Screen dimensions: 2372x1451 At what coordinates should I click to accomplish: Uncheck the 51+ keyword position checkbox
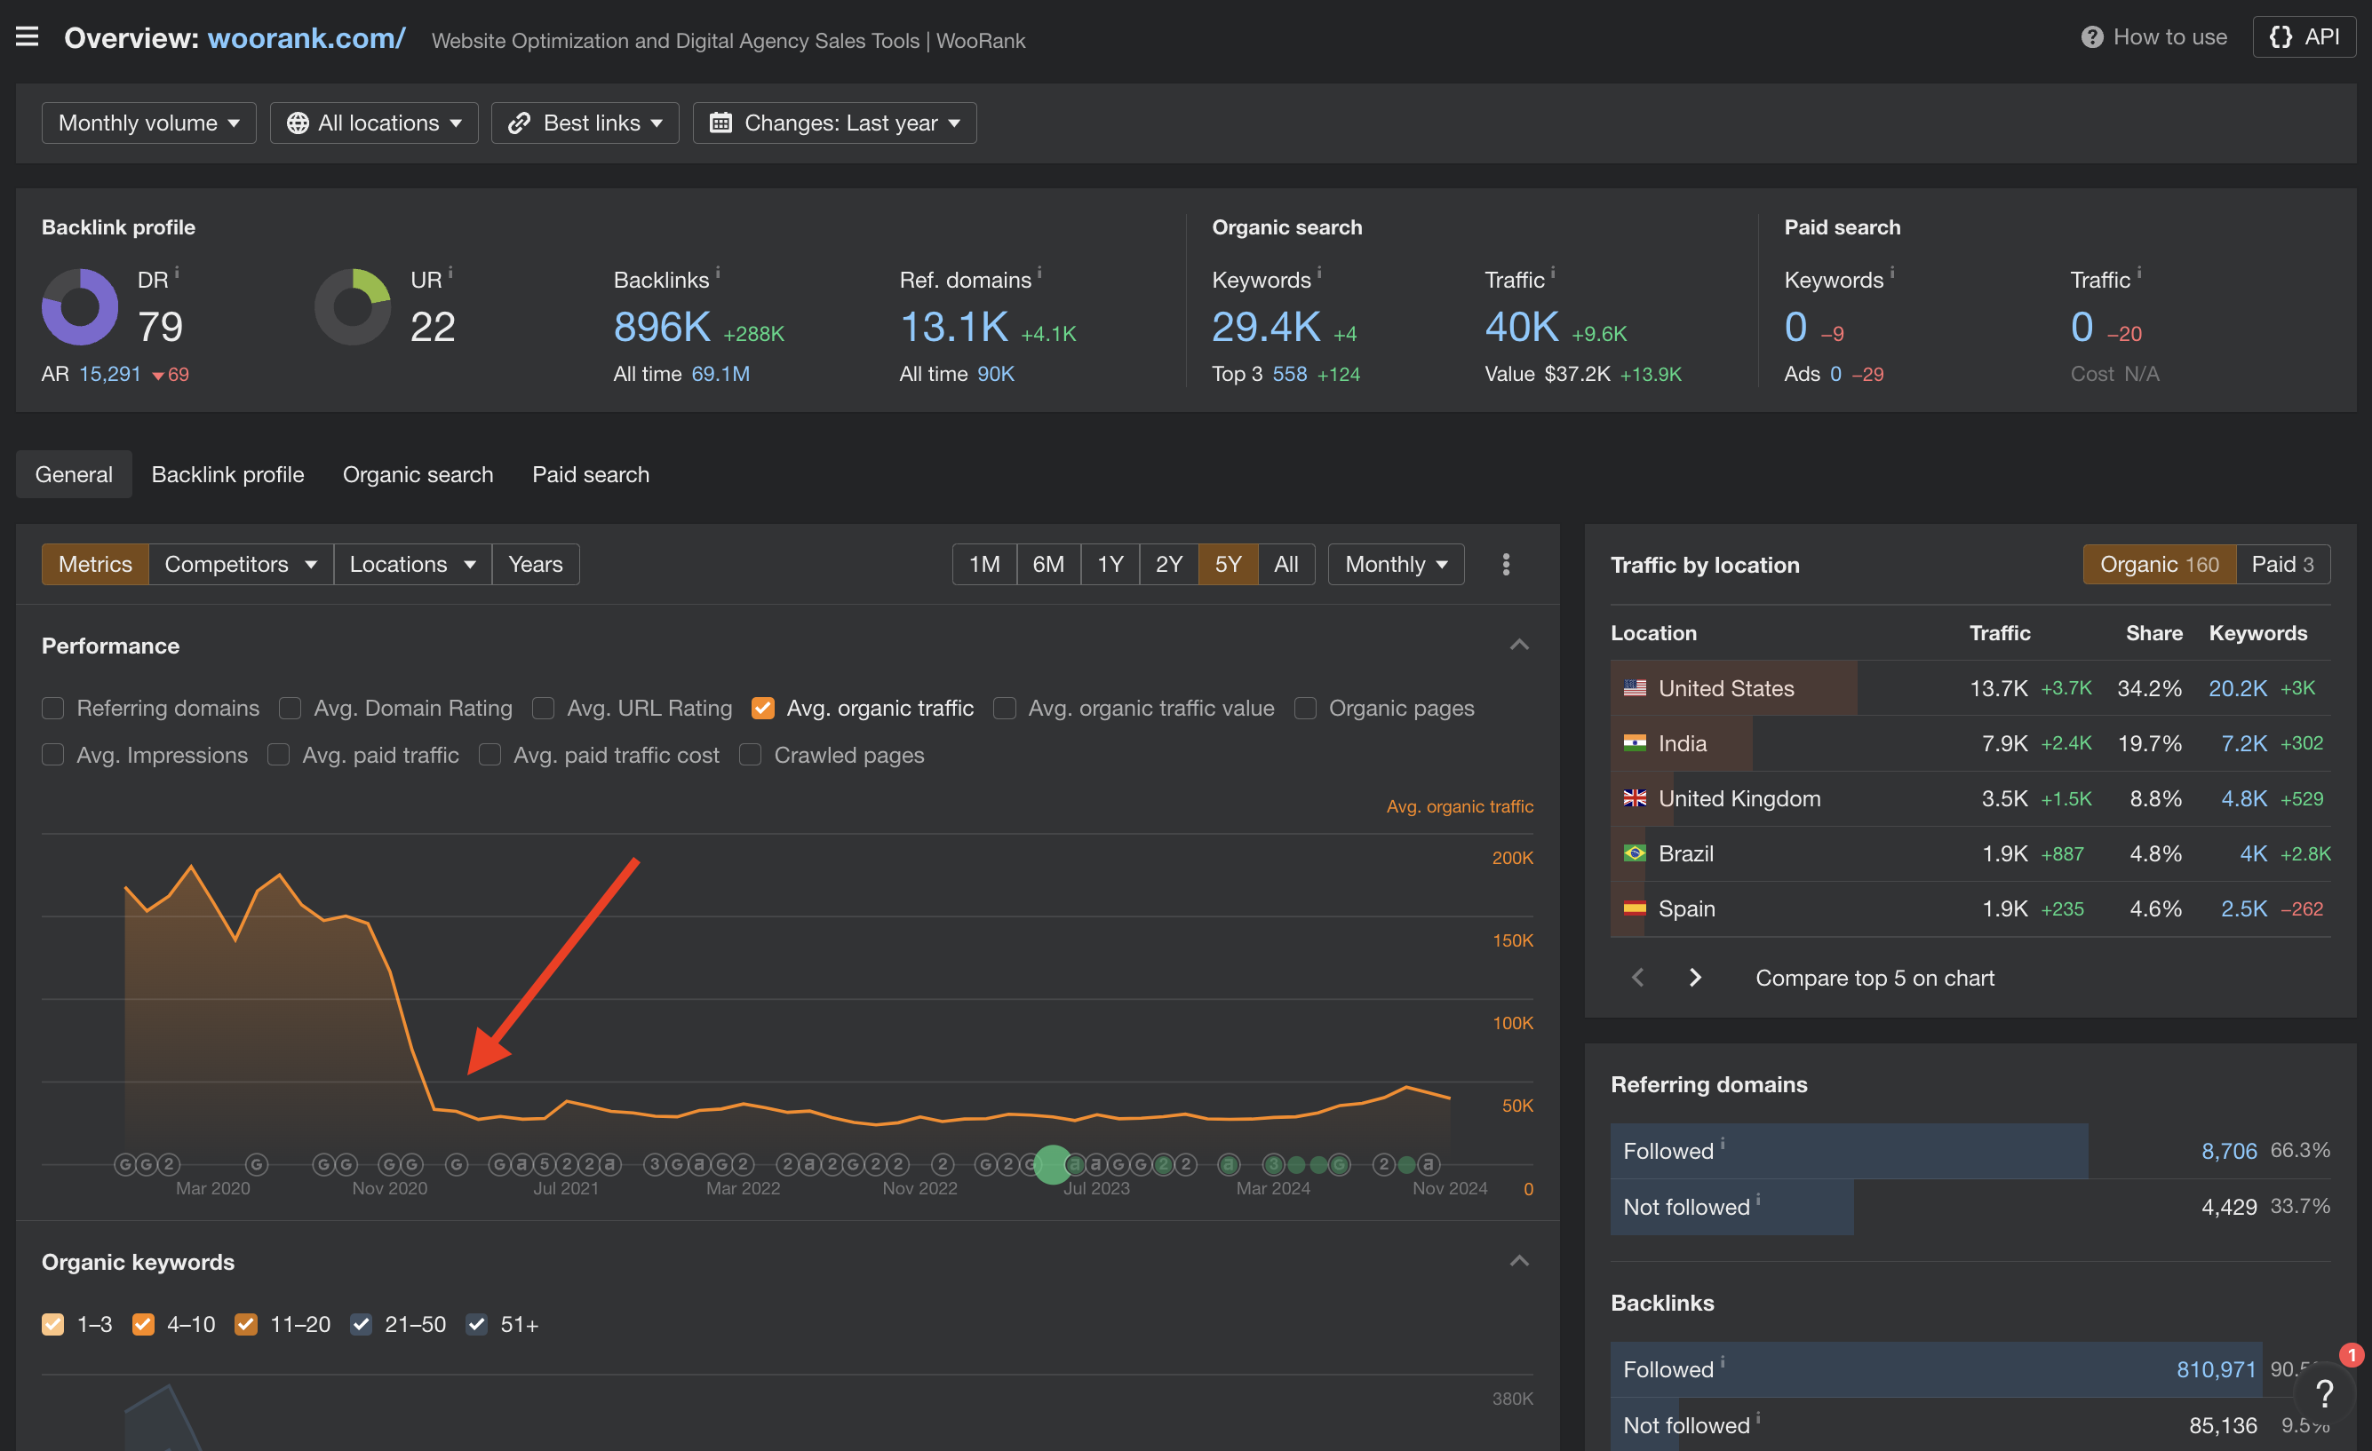click(x=476, y=1325)
